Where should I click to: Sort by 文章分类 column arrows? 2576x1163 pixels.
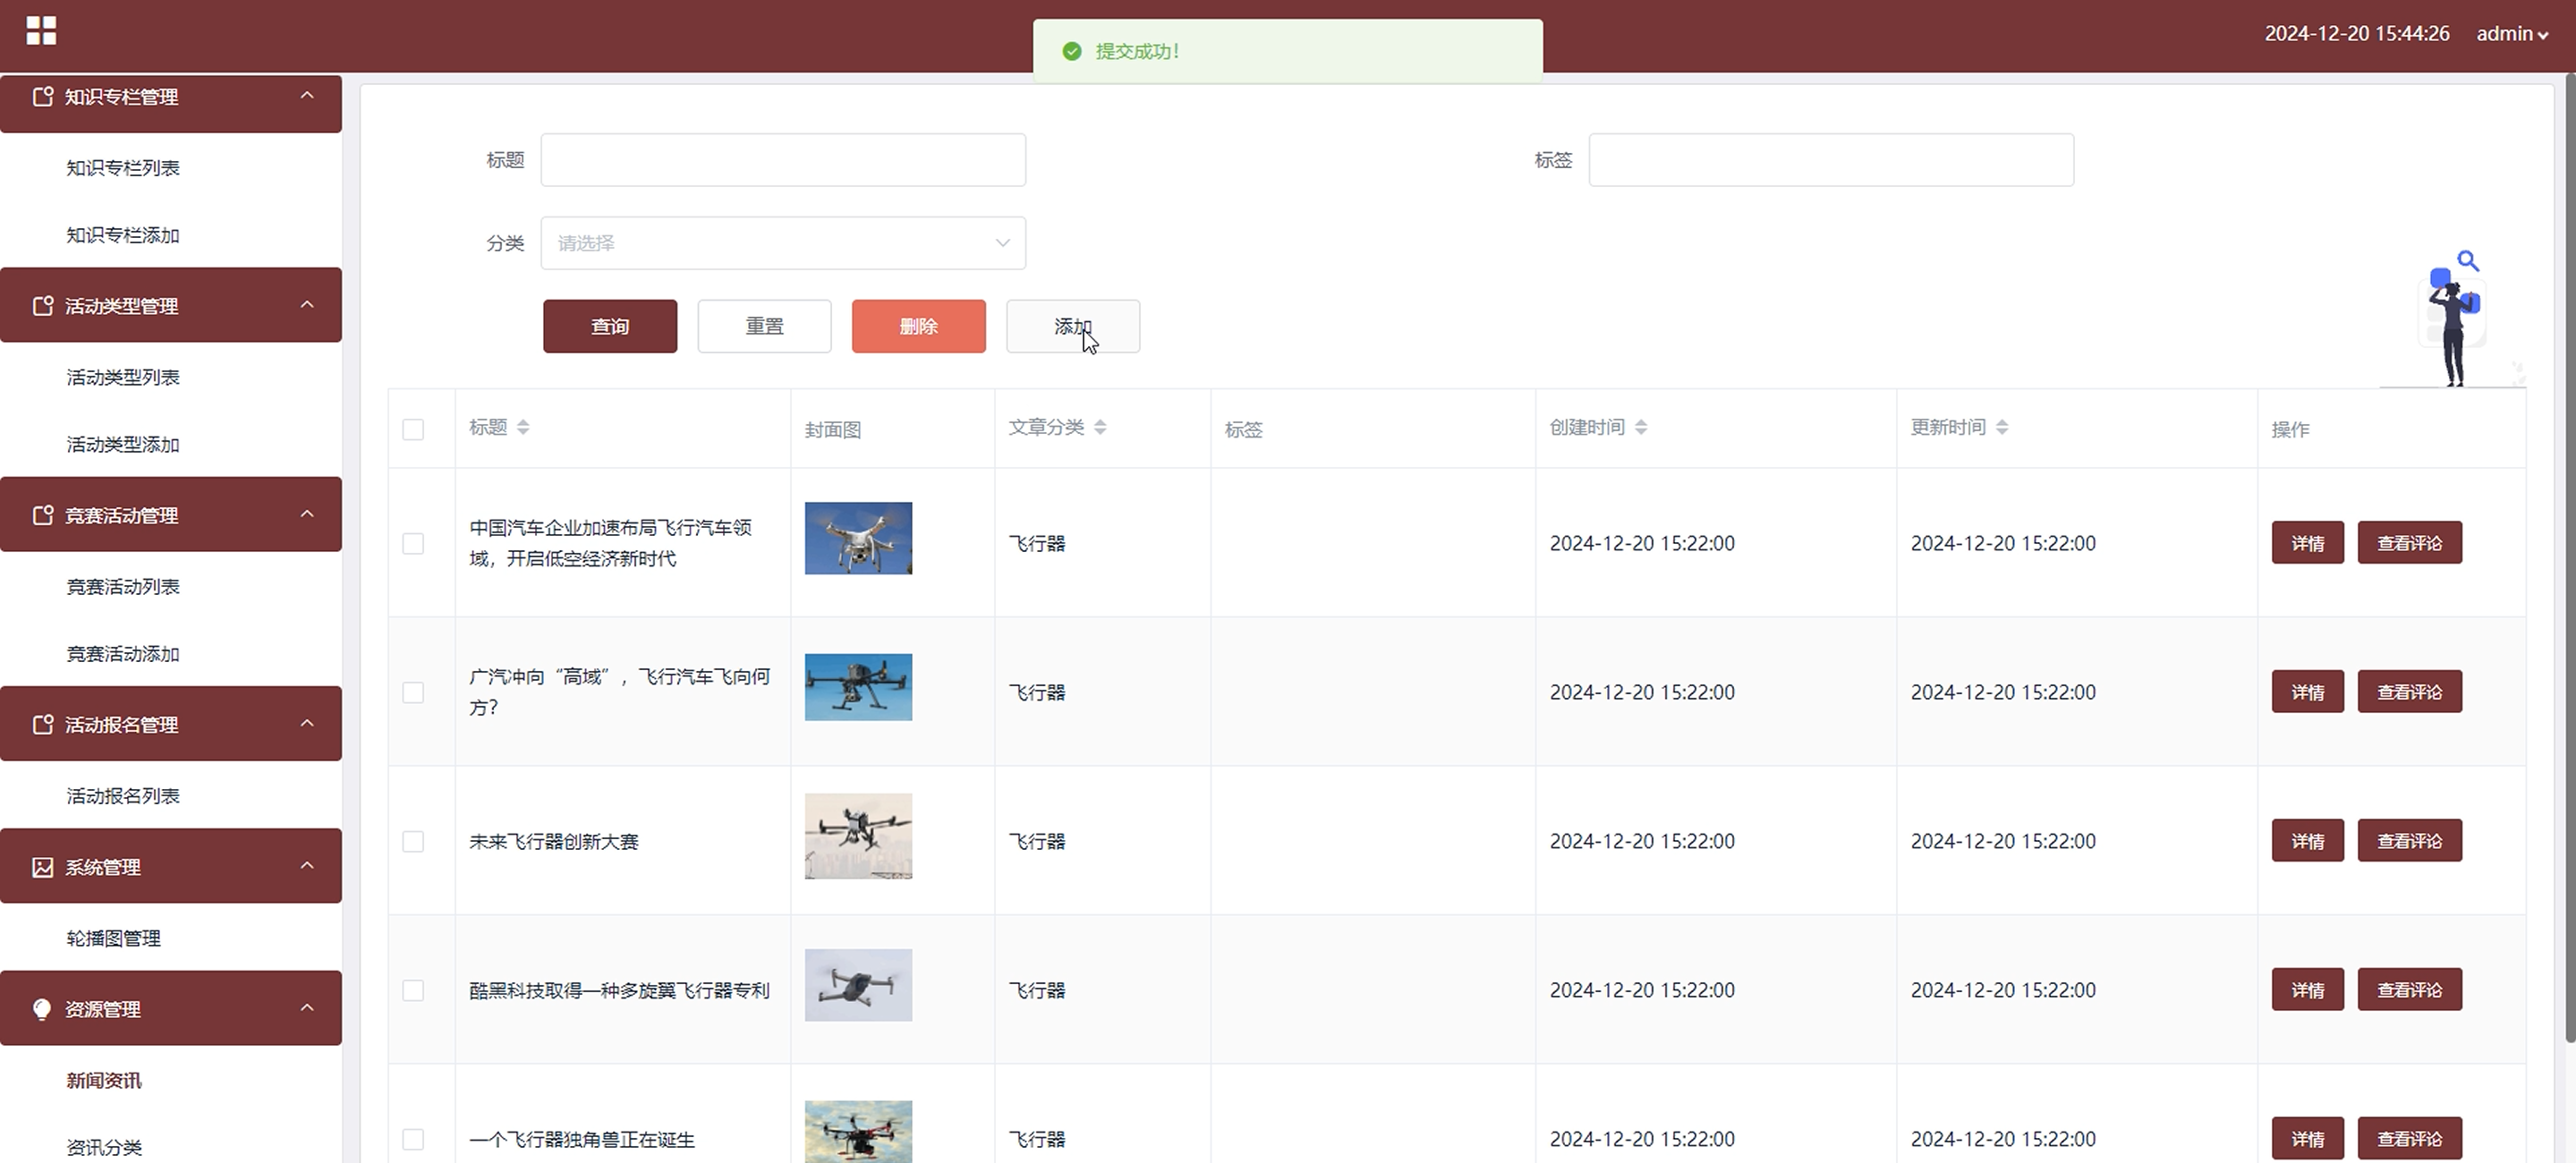1100,427
